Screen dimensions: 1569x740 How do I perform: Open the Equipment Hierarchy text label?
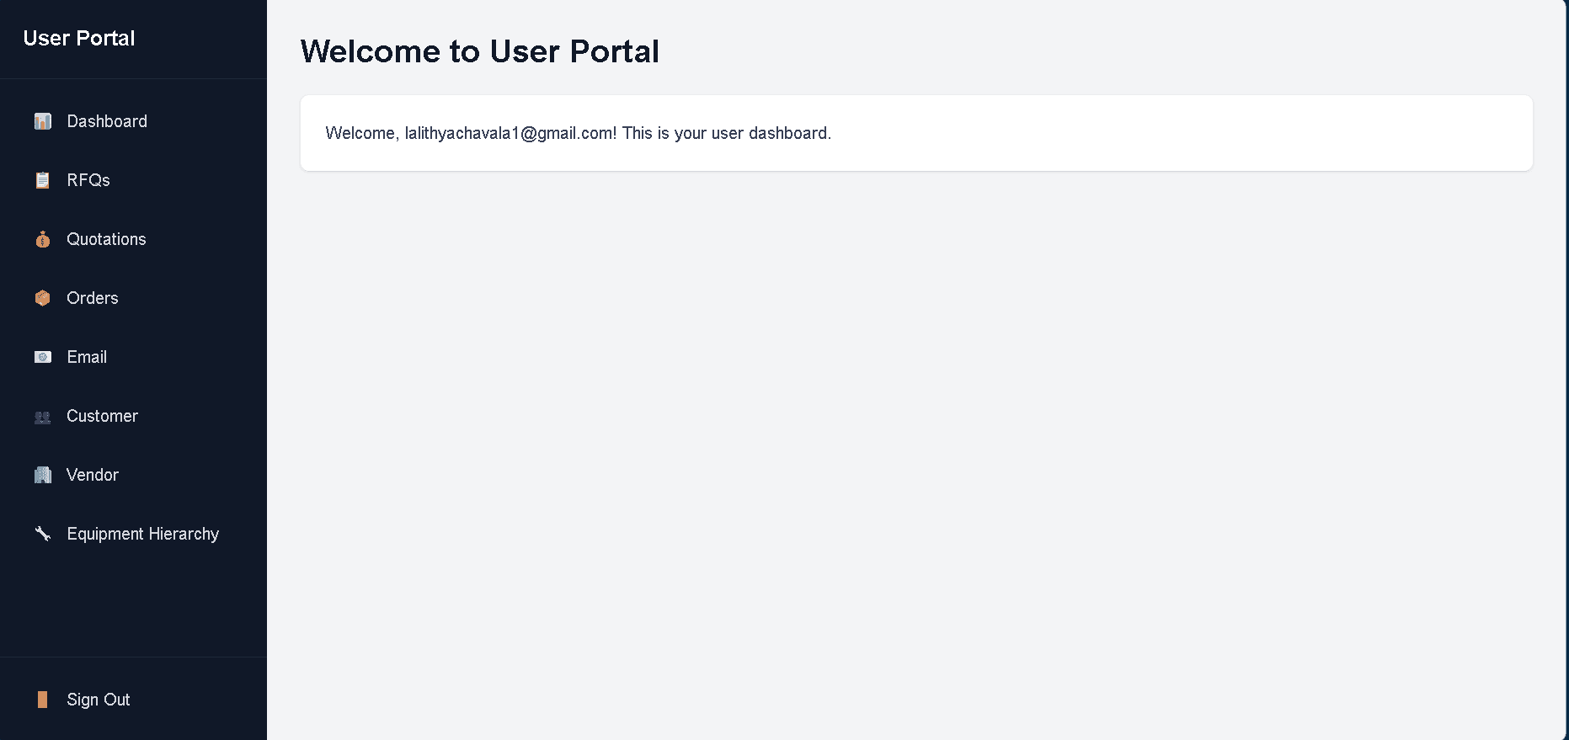tap(143, 534)
